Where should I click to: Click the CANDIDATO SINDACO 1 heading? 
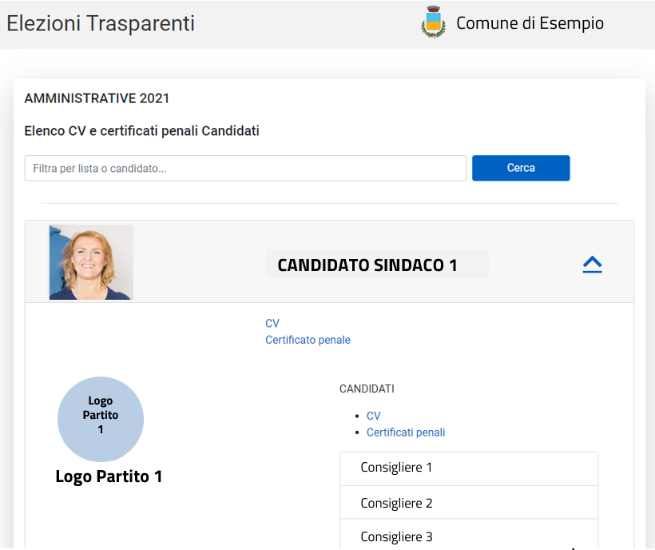367,265
